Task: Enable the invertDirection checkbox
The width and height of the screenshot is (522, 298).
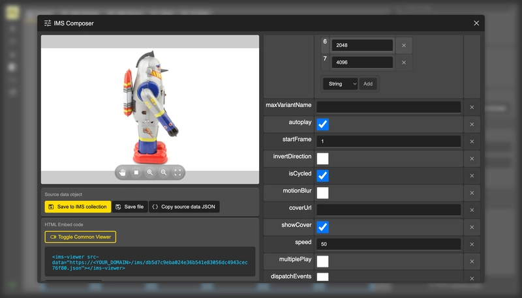Action: pos(322,158)
